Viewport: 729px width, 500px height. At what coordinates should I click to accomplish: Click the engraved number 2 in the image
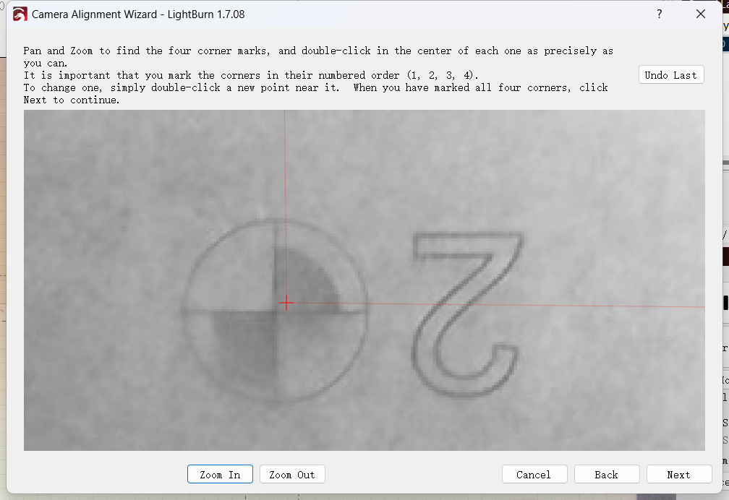point(466,314)
